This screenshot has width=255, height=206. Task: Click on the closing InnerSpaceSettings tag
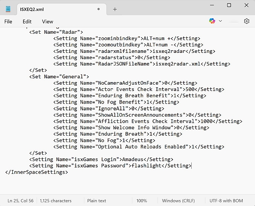[x=37, y=172]
